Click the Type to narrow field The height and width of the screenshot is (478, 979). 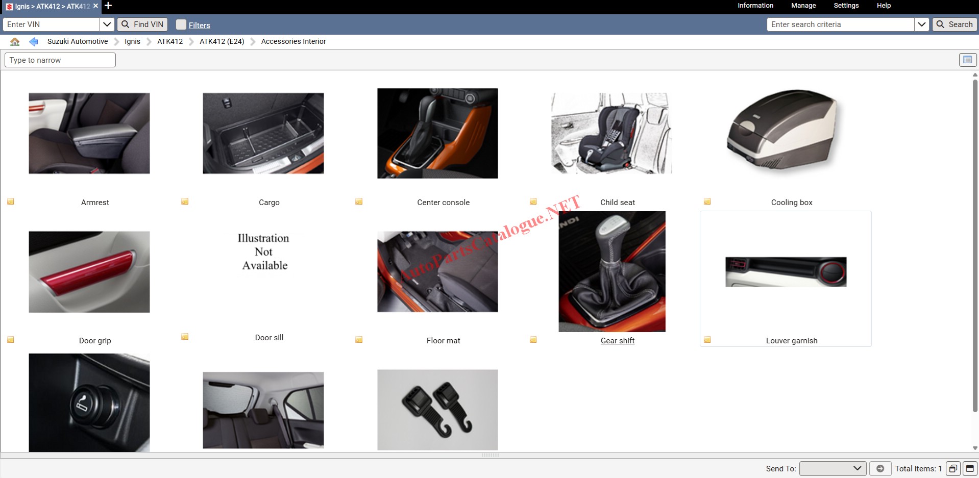60,60
